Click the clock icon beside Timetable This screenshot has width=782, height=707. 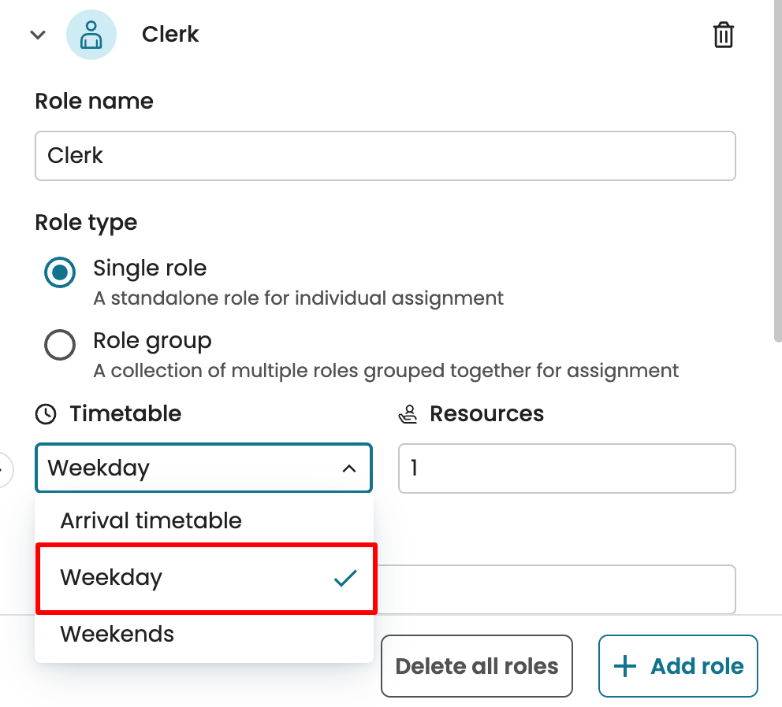tap(47, 414)
